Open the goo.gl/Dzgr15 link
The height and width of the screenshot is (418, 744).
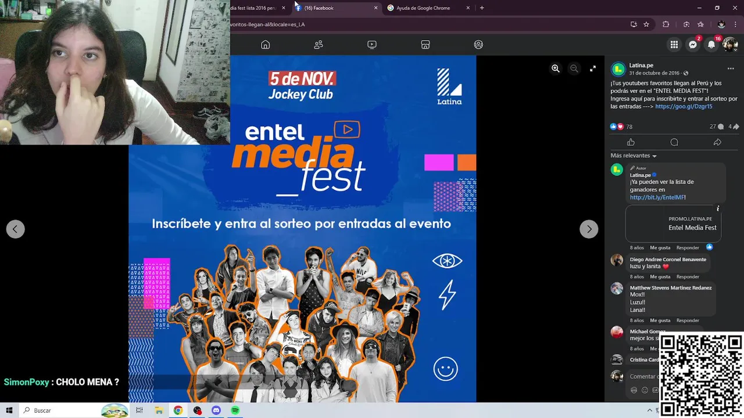click(x=684, y=107)
